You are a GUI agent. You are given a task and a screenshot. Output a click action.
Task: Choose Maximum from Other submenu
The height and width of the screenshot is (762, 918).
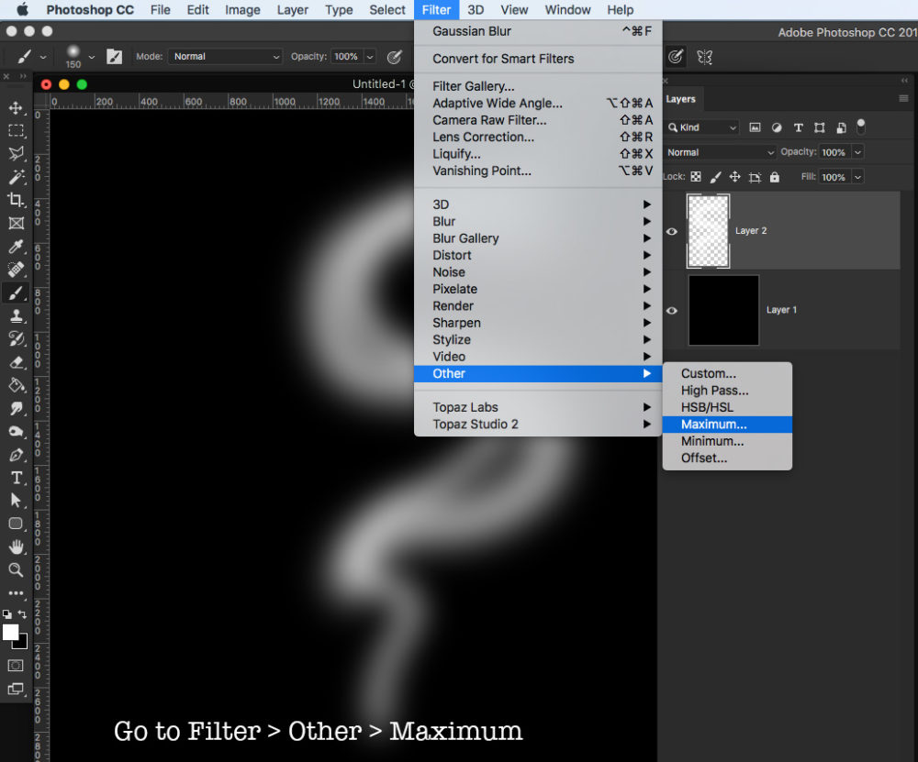727,425
